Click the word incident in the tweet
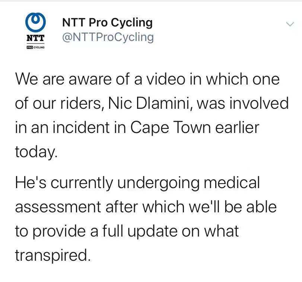Viewport: 302px width, 282px height. pos(81,127)
